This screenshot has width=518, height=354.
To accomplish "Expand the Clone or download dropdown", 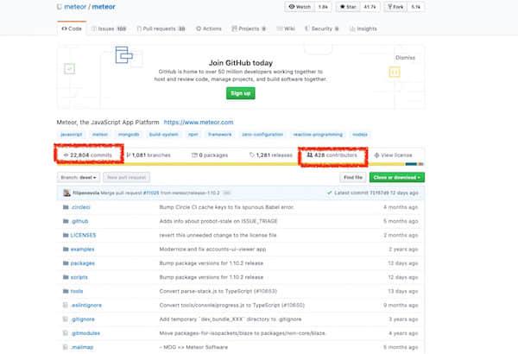I will (396, 177).
